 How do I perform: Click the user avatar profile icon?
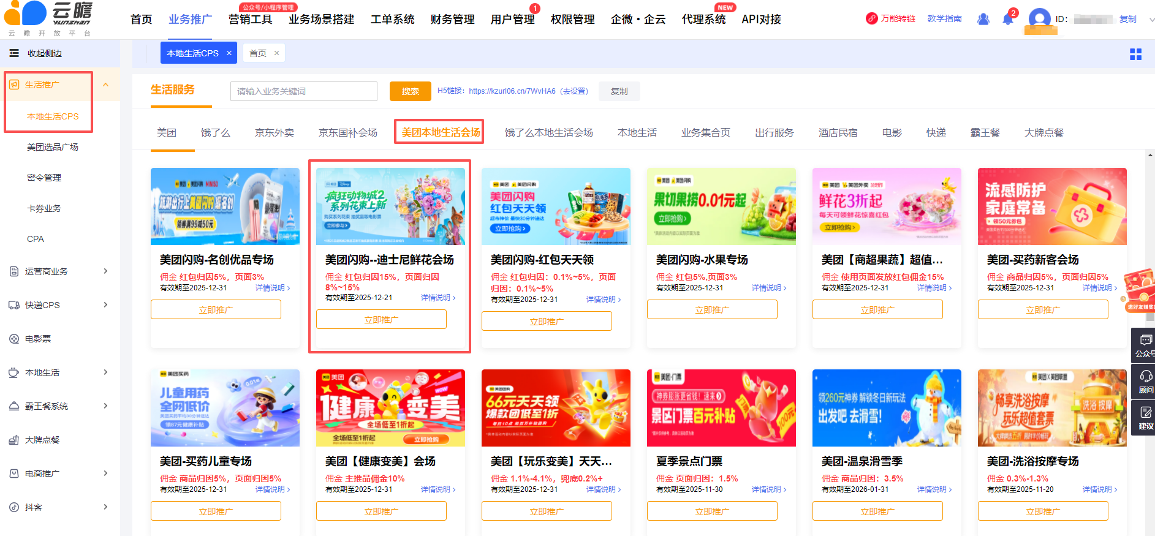tap(1039, 19)
